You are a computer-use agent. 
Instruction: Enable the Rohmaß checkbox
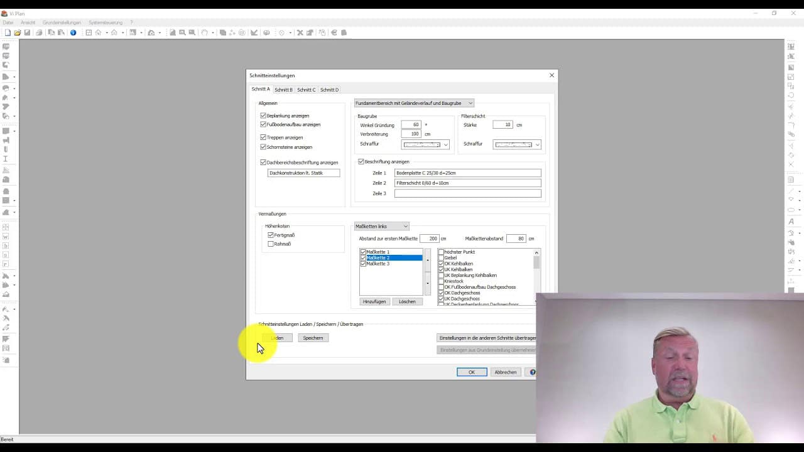[x=271, y=244]
